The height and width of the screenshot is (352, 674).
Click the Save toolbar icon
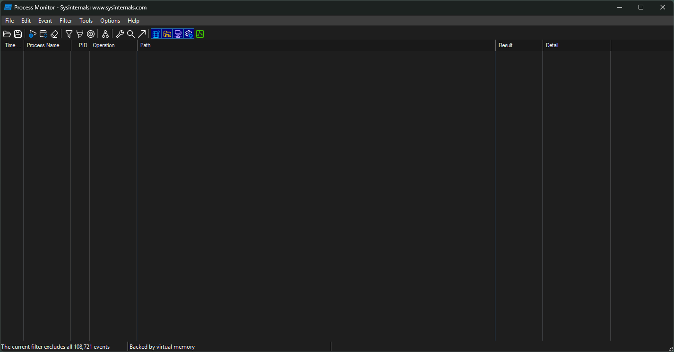pos(18,34)
